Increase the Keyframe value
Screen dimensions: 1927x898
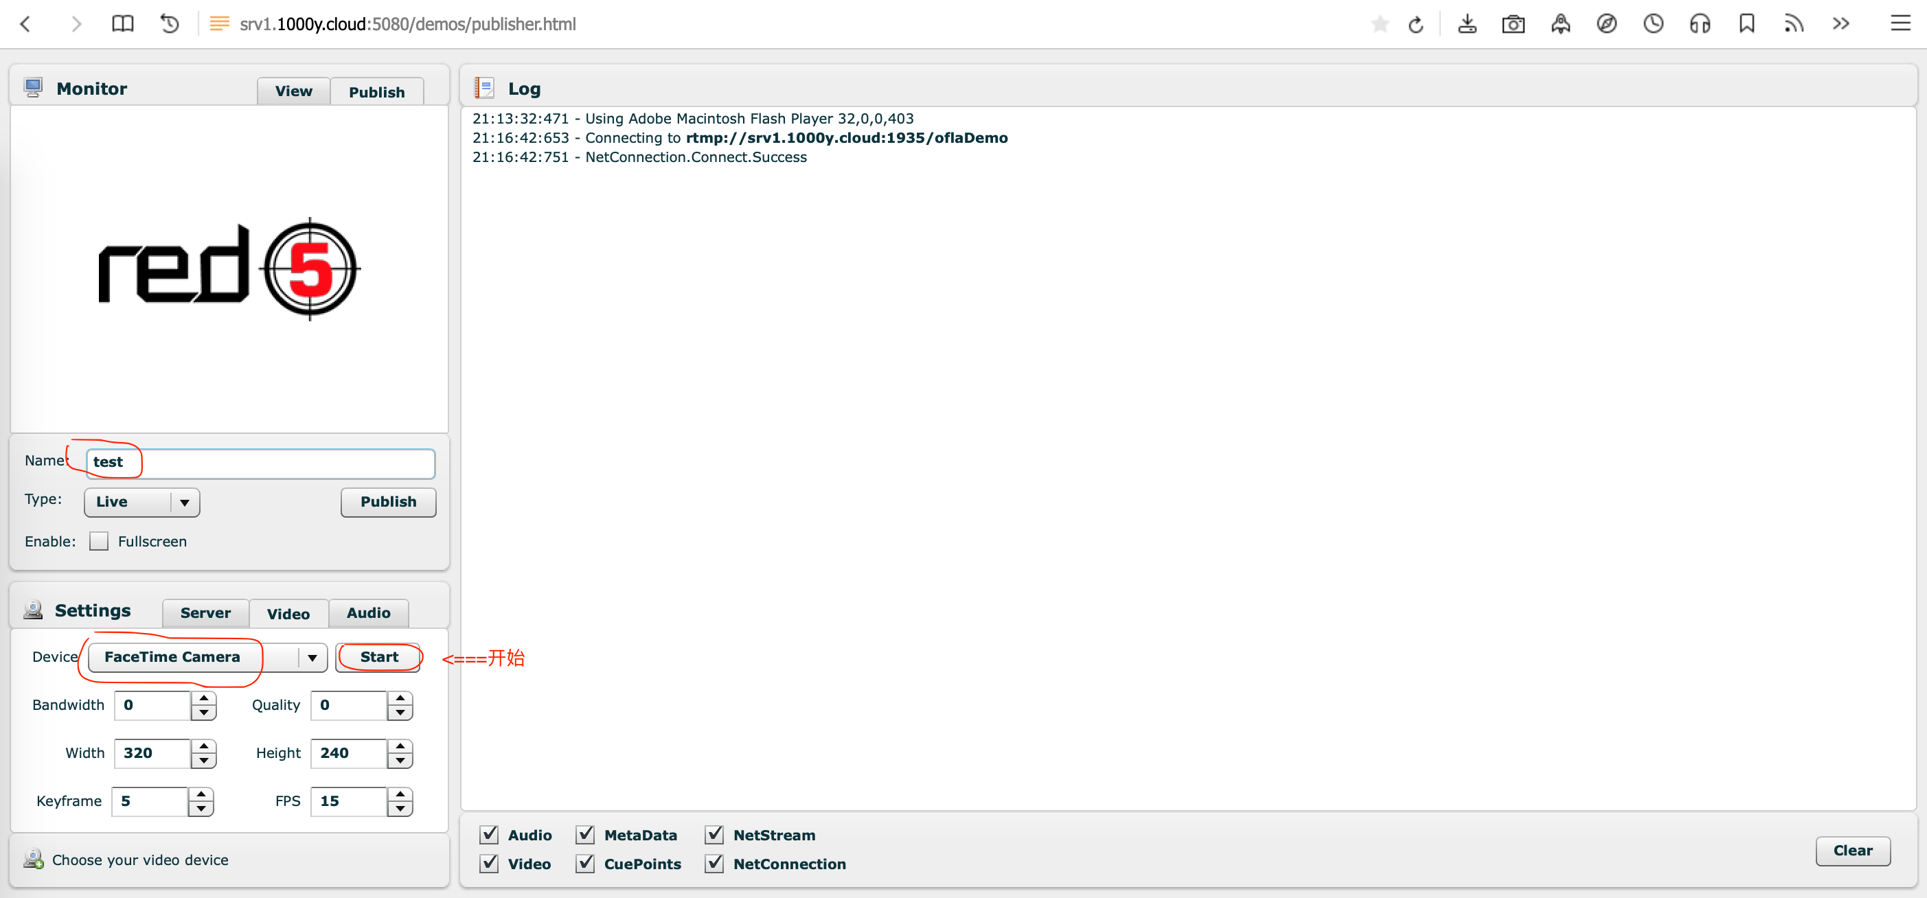tap(201, 794)
